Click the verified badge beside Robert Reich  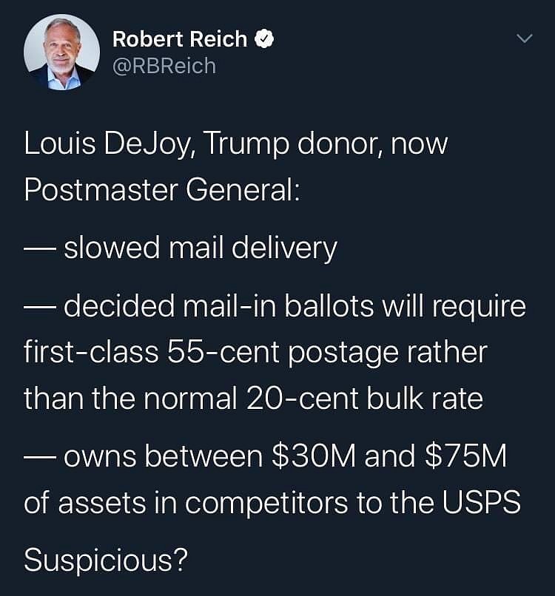[x=263, y=39]
